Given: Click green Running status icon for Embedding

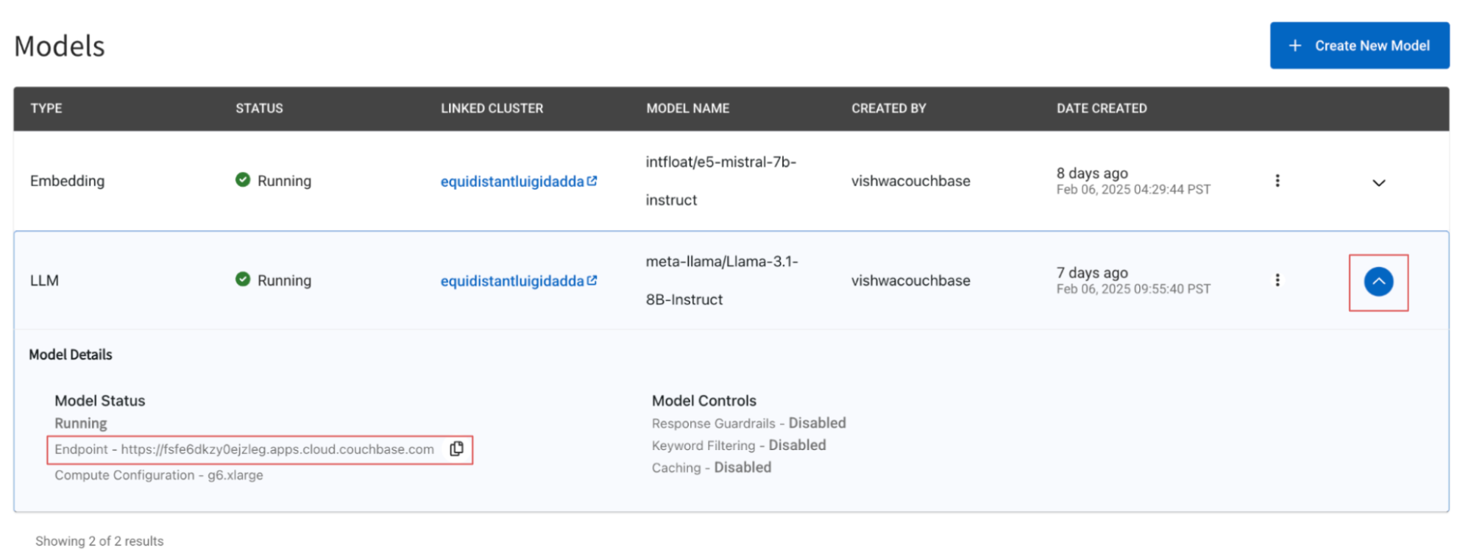Looking at the screenshot, I should (x=242, y=179).
